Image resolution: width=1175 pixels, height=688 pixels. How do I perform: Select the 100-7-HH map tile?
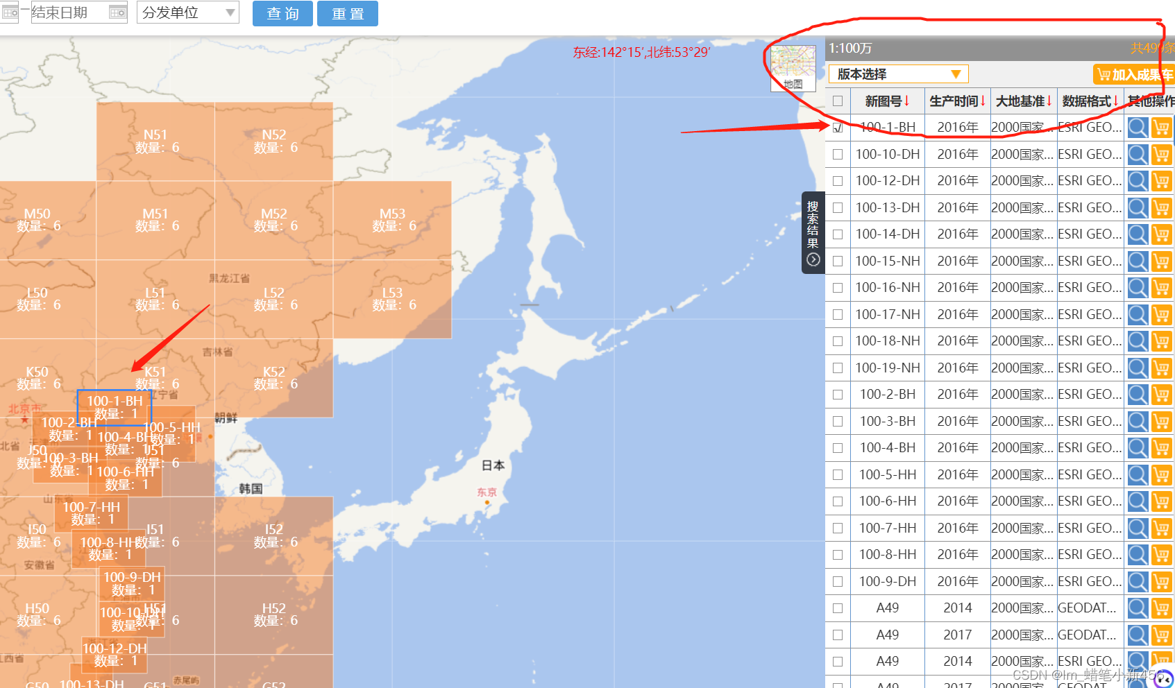[x=91, y=513]
